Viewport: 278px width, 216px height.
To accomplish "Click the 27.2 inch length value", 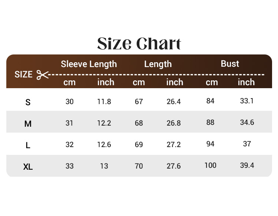I will pyautogui.click(x=173, y=144).
